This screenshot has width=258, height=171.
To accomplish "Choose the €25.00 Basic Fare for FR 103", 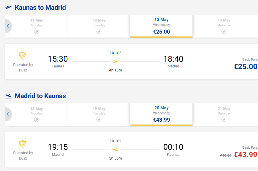I will [x=245, y=67].
